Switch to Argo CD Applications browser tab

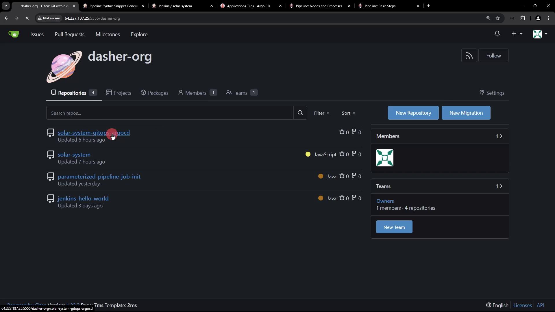(251, 6)
